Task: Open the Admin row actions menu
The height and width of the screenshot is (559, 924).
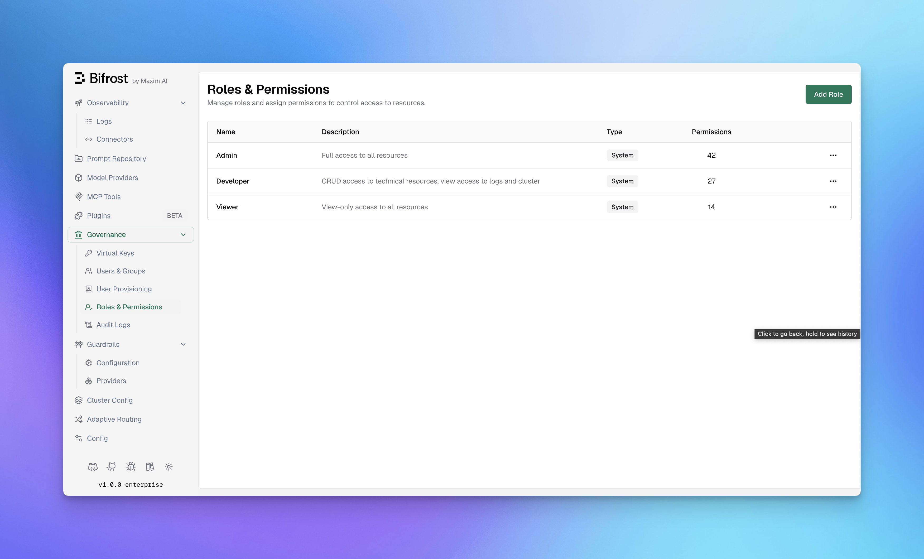Action: point(833,155)
